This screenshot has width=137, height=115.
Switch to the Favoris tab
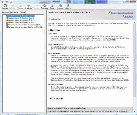click(22, 12)
